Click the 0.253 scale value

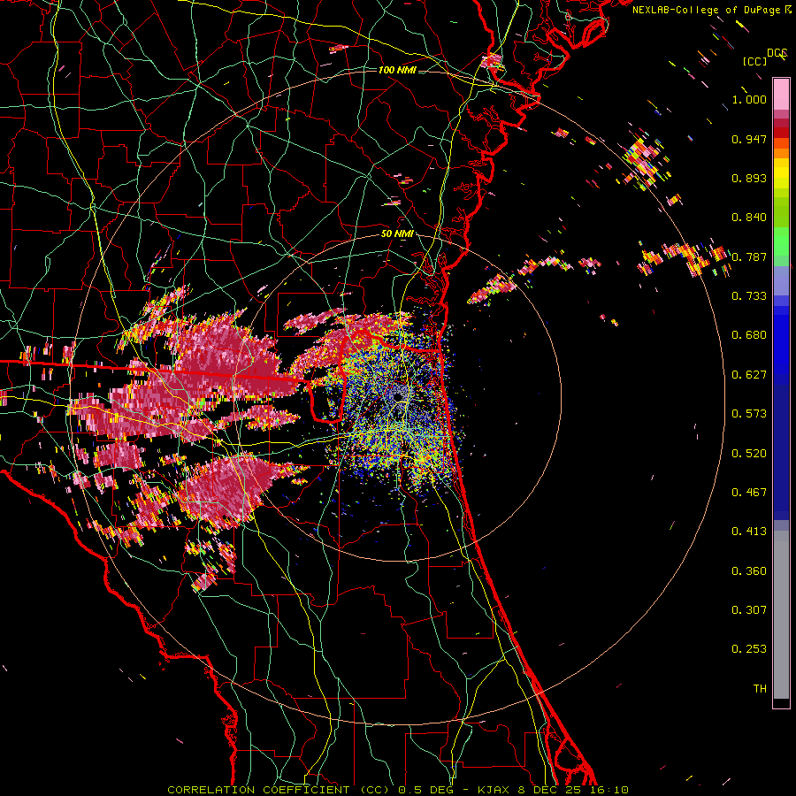749,649
